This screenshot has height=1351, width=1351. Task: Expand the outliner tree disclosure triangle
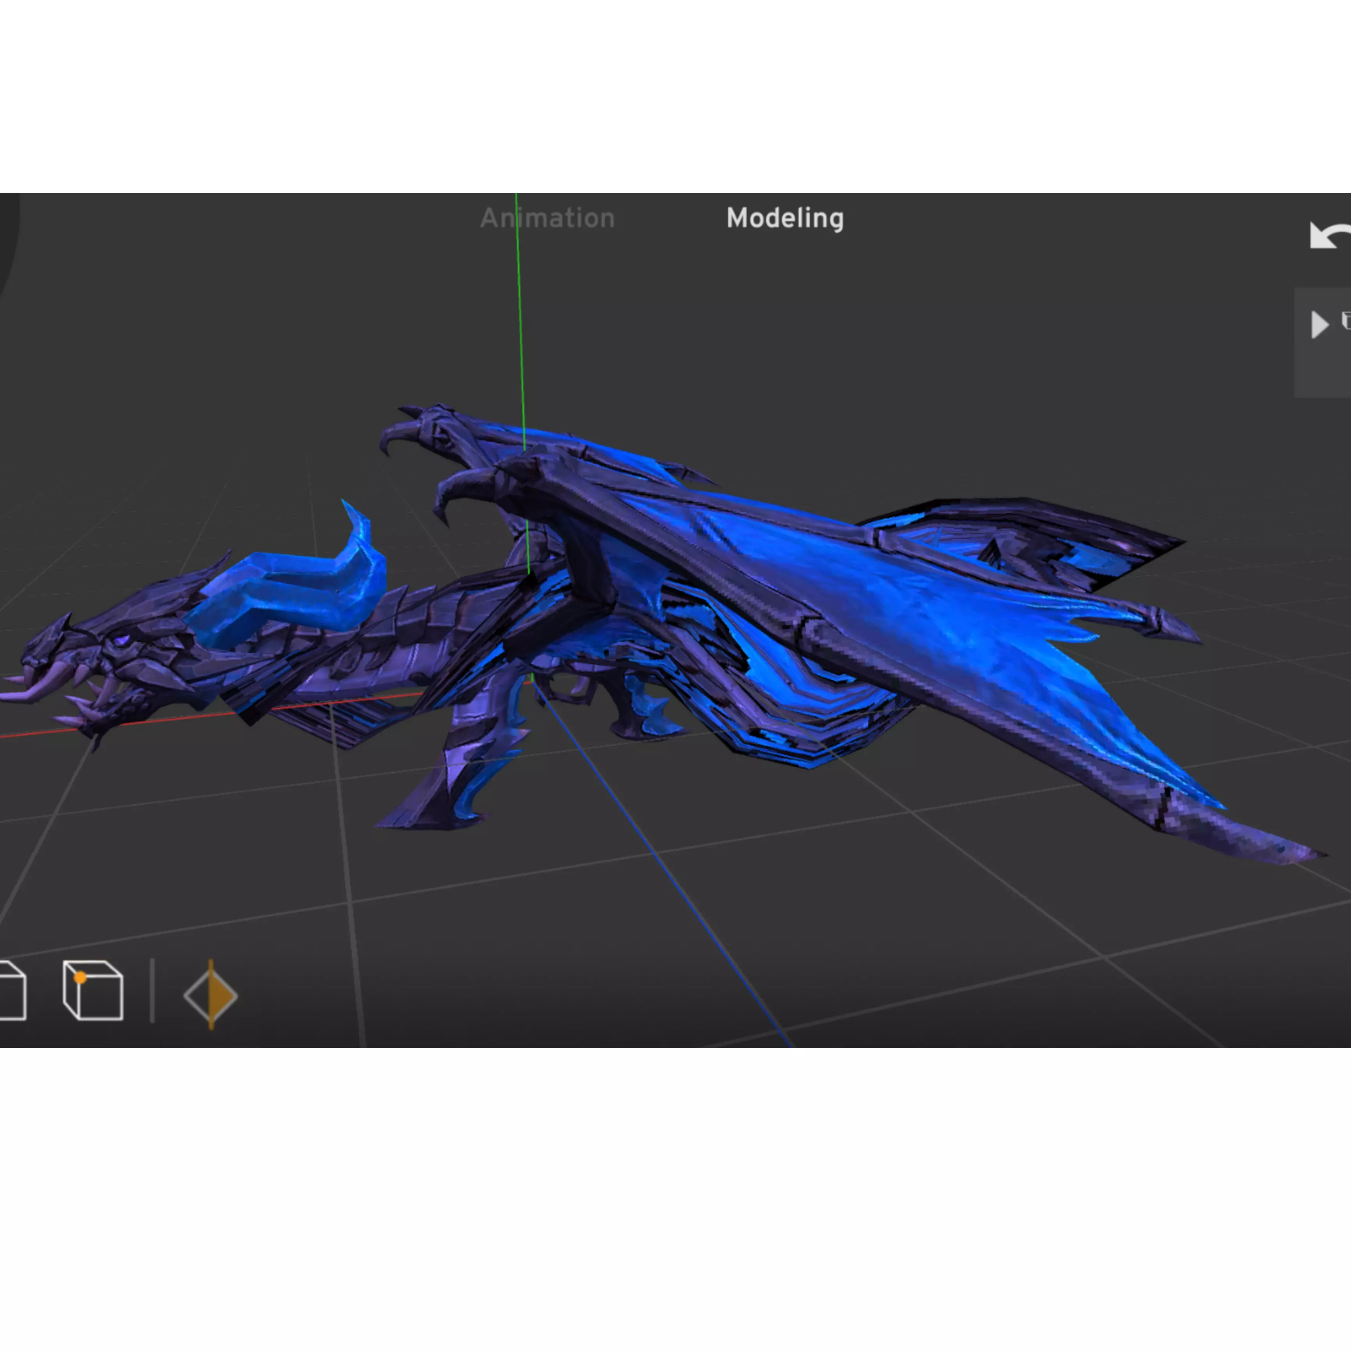[x=1319, y=324]
